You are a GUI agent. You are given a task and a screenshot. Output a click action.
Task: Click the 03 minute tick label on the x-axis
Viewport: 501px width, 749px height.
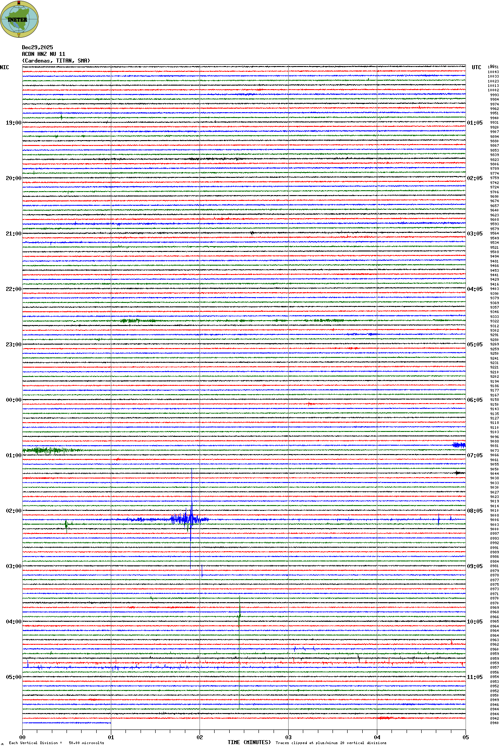pyautogui.click(x=288, y=737)
